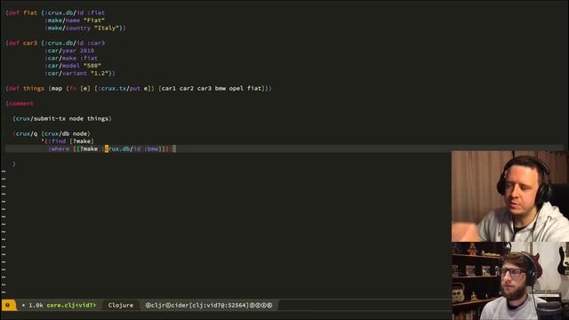Place cursor on 'fiat' in '(def fiat'

[30, 12]
